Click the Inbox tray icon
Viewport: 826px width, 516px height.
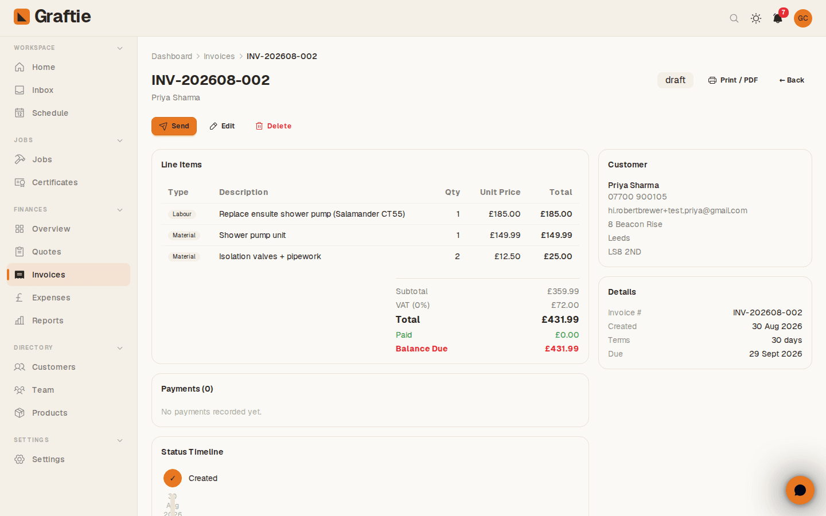20,90
